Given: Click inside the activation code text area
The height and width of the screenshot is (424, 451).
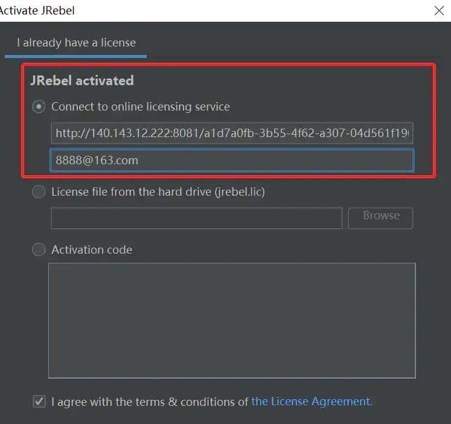Looking at the screenshot, I should click(x=232, y=320).
